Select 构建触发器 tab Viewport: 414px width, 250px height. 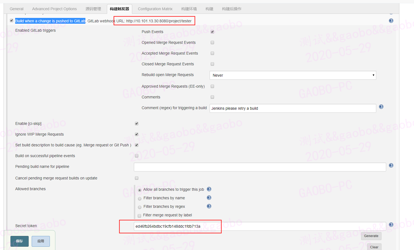point(120,9)
